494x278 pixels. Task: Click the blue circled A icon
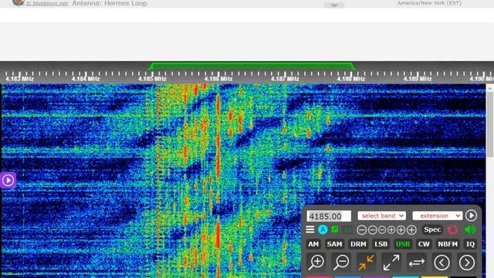323,230
